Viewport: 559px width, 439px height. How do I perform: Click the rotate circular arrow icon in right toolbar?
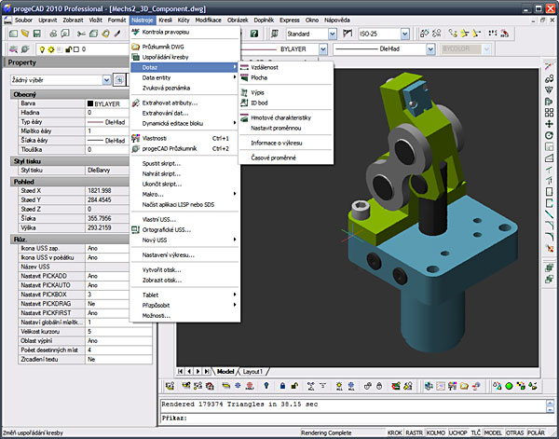(549, 135)
